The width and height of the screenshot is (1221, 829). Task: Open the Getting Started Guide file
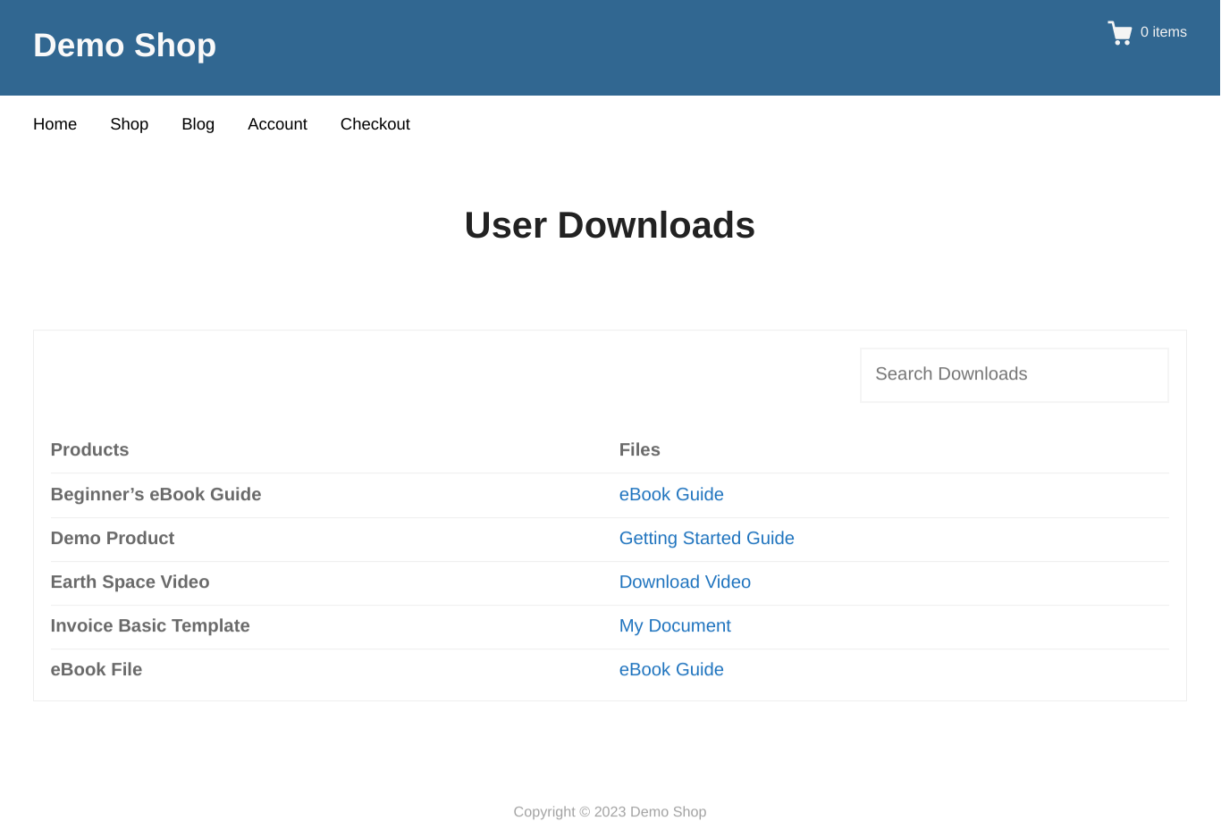(706, 538)
